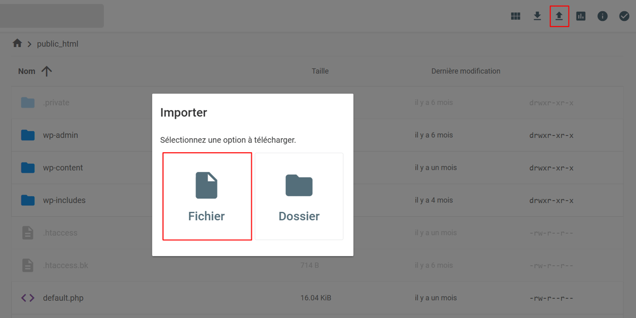The width and height of the screenshot is (636, 318).
Task: Click the checkmark selection icon
Action: tap(624, 15)
